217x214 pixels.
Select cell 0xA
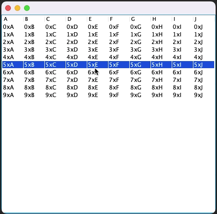coord(13,27)
